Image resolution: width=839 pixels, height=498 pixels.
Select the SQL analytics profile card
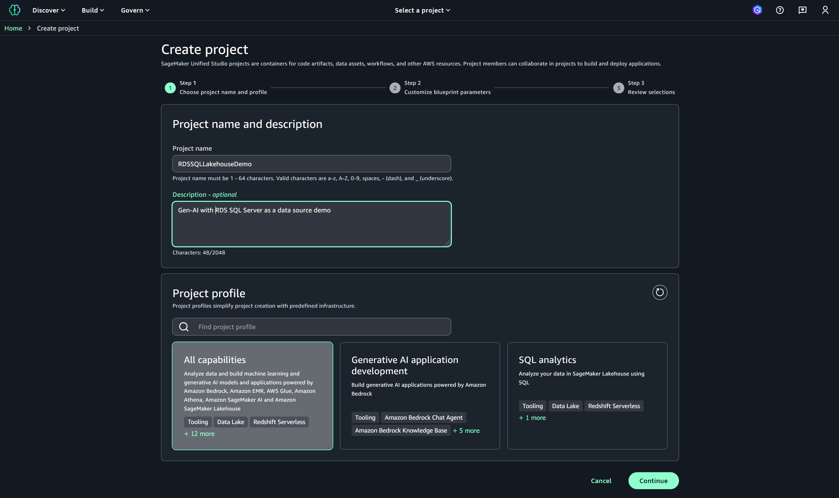coord(587,396)
